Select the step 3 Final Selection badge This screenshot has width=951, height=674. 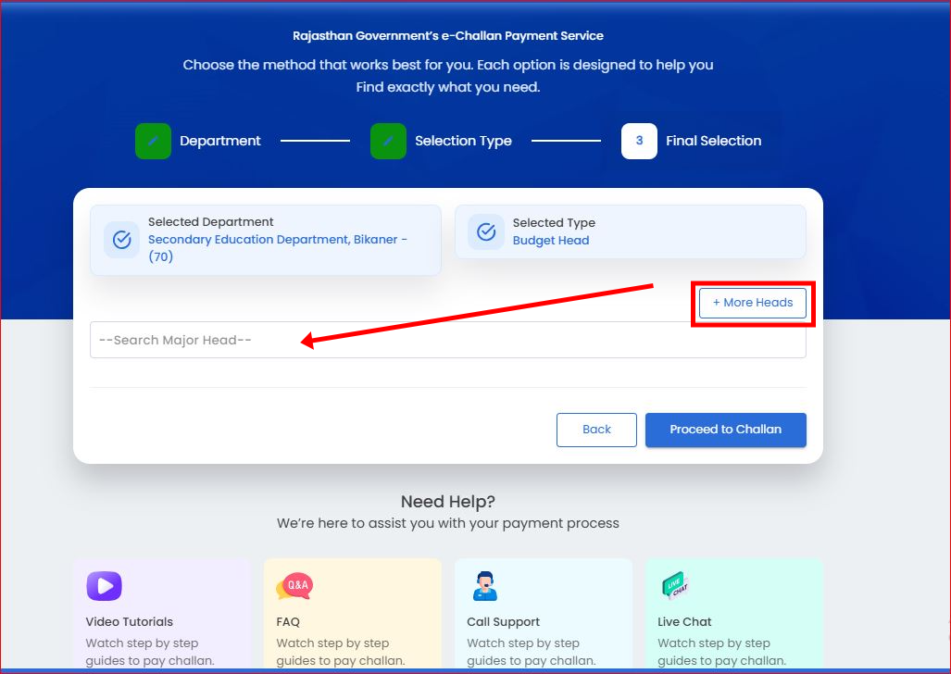[639, 141]
